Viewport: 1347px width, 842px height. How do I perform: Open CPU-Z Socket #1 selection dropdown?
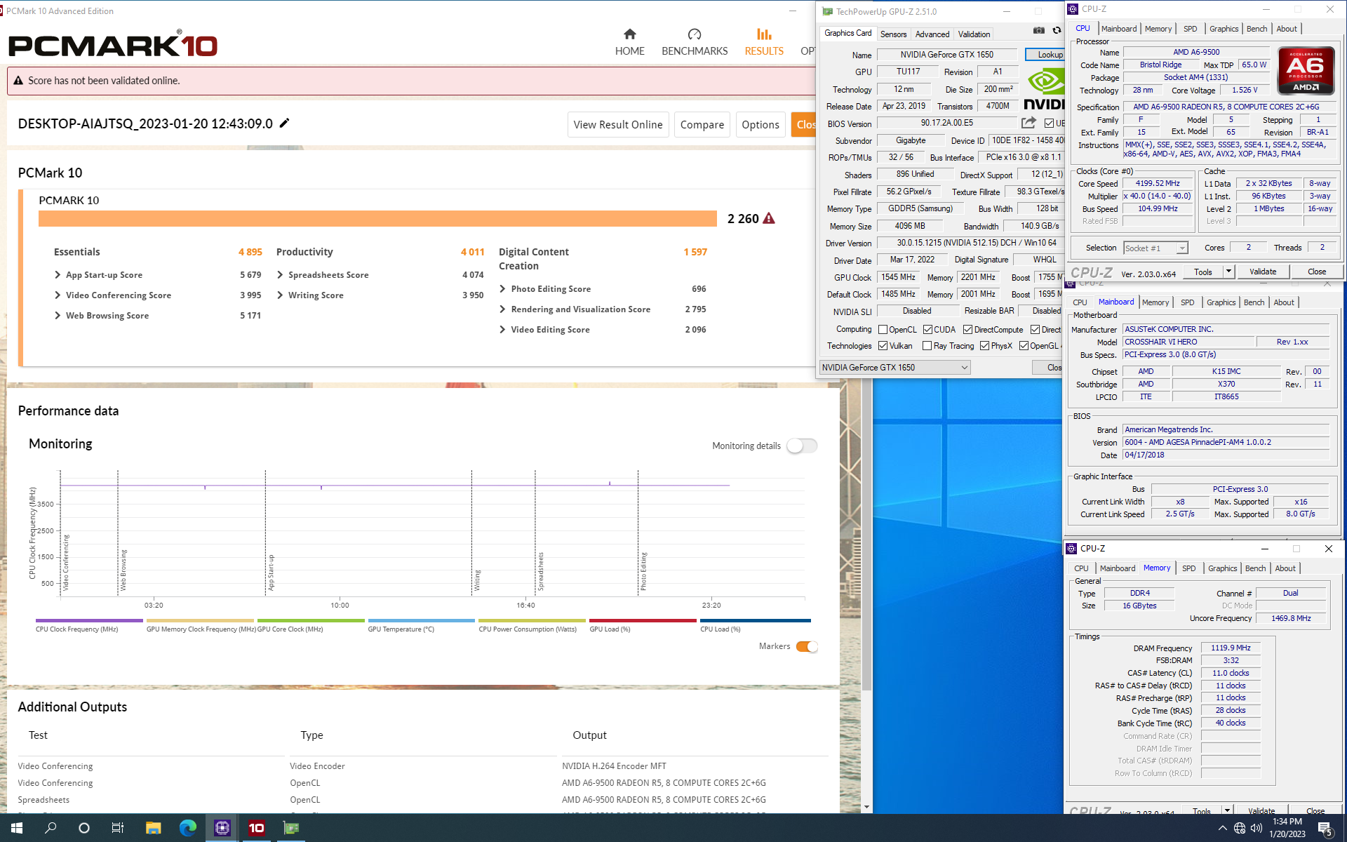pos(1155,248)
